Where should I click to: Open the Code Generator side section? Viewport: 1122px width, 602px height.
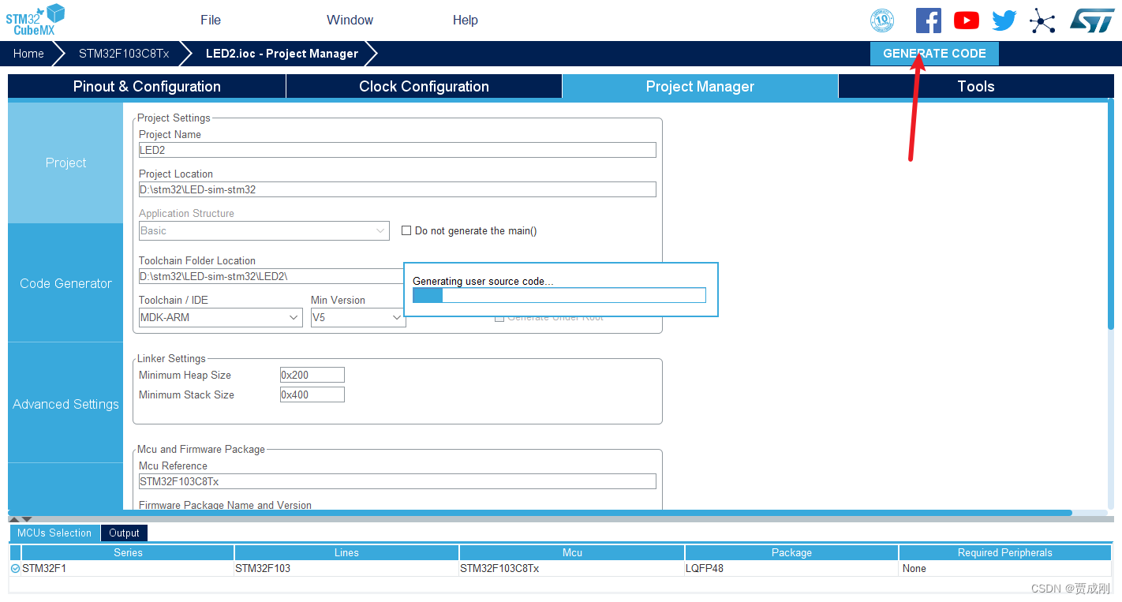tap(65, 283)
